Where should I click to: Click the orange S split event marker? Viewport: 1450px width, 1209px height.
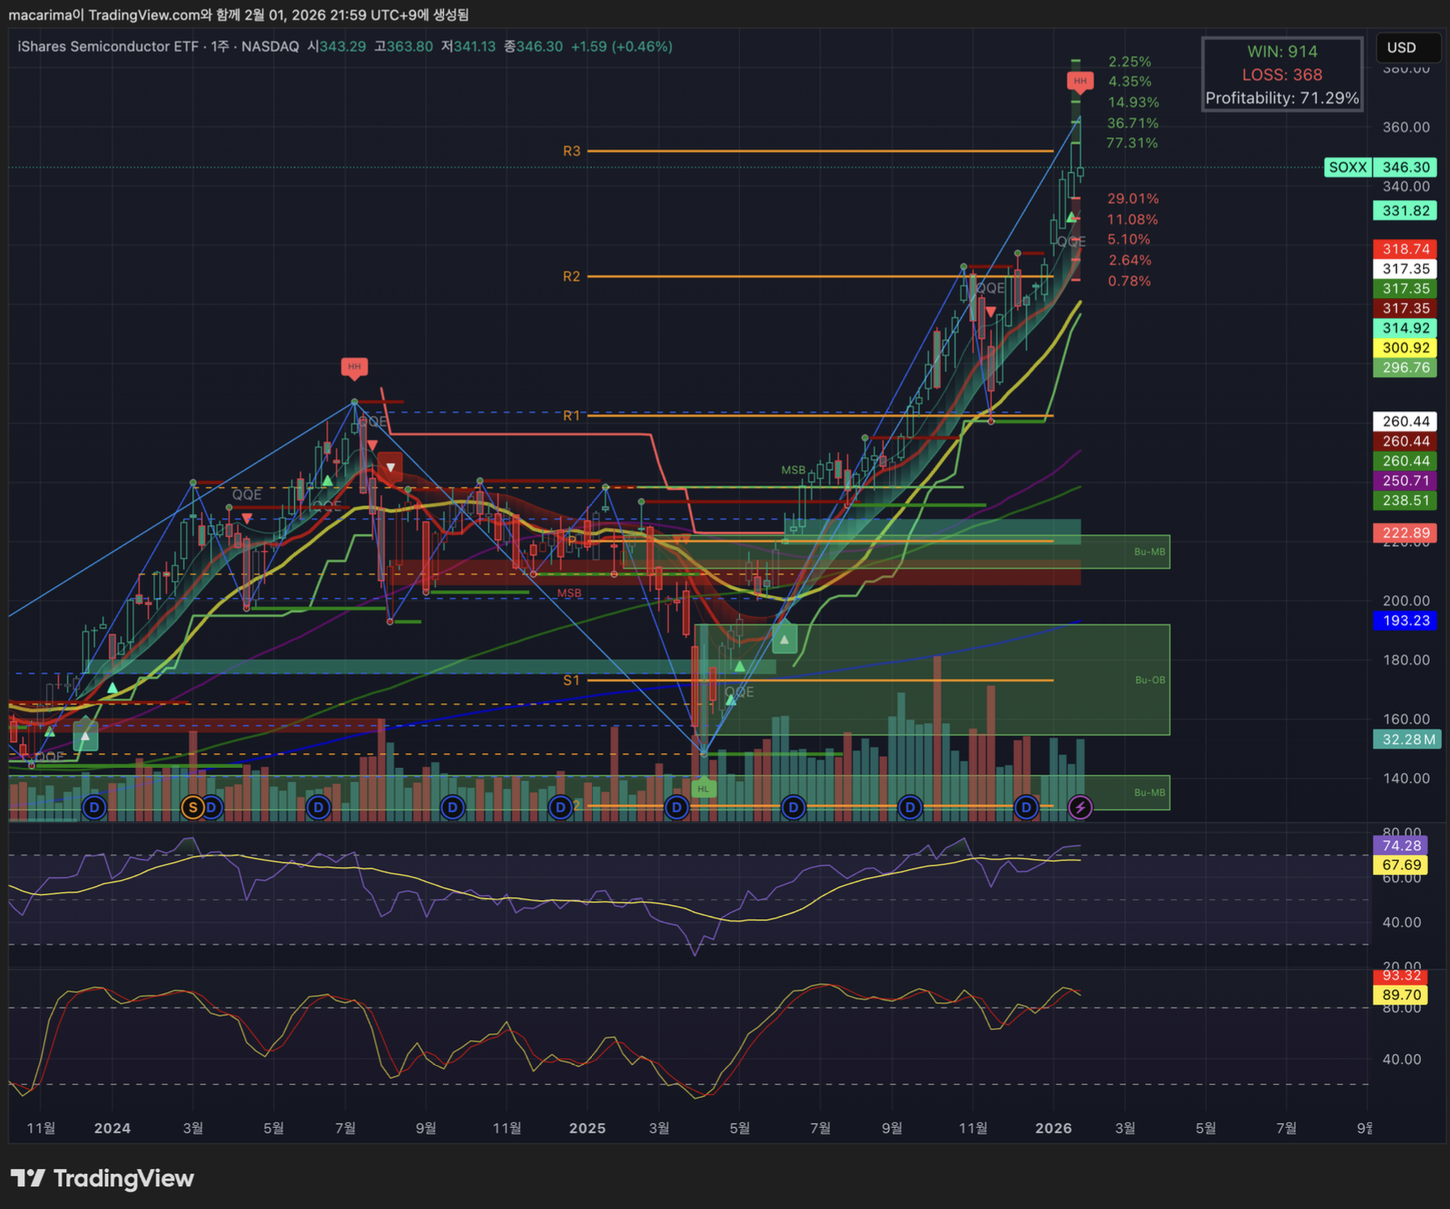[193, 807]
